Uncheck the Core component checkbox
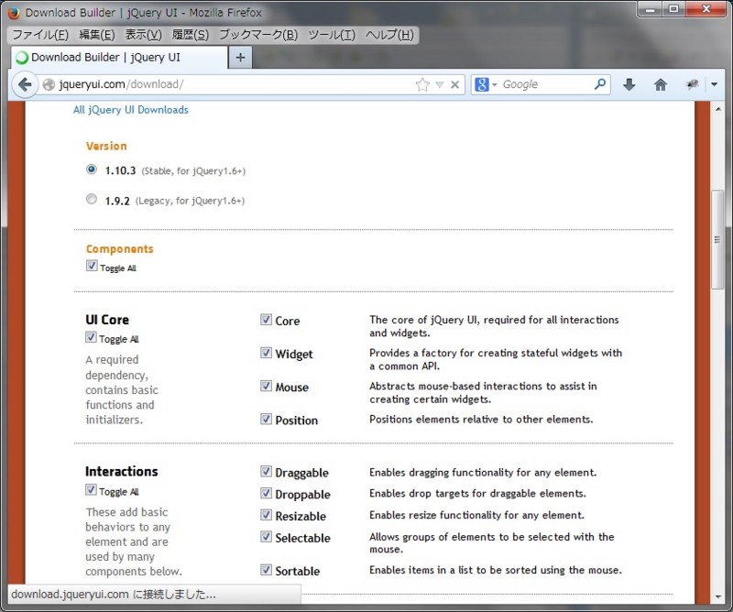The height and width of the screenshot is (612, 733). pos(266,320)
